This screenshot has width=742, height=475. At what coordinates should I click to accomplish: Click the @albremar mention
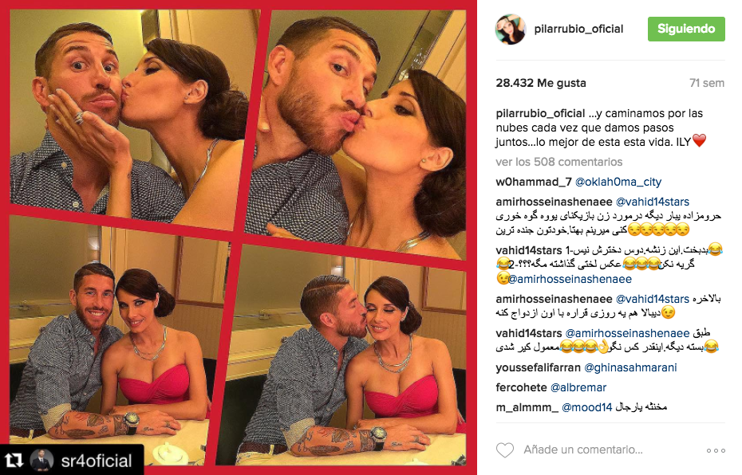578,387
